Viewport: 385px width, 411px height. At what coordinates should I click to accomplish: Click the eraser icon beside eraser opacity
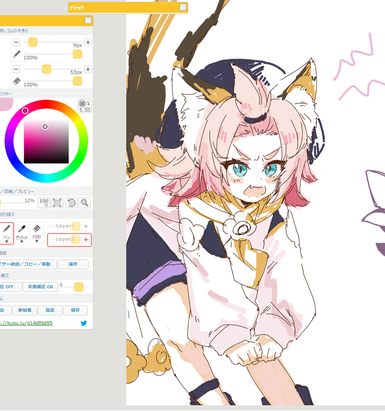16,81
